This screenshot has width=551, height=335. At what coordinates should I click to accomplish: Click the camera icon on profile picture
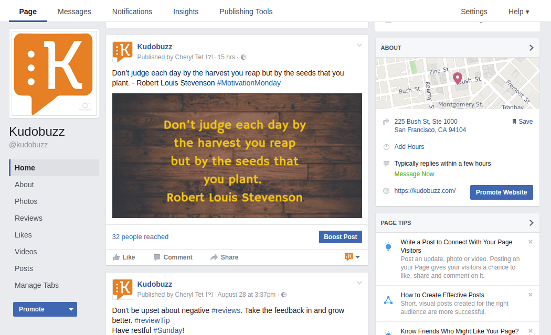click(84, 106)
